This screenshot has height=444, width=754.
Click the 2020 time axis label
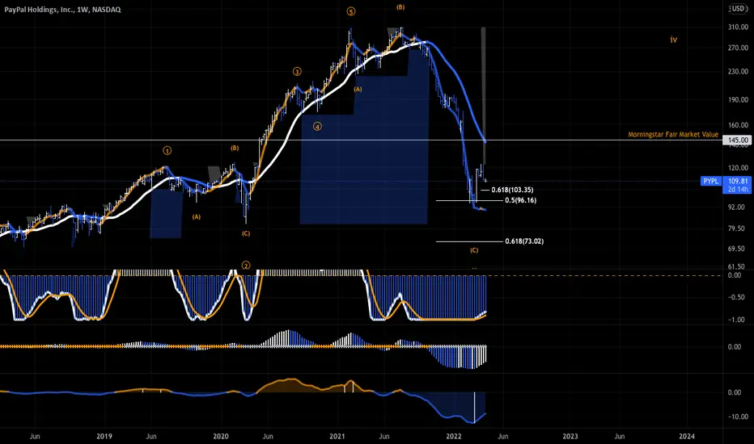point(221,436)
